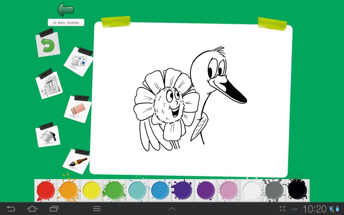Screen dimensions: 344x215
Task: Pick the gray paint color
Action: (x=274, y=190)
